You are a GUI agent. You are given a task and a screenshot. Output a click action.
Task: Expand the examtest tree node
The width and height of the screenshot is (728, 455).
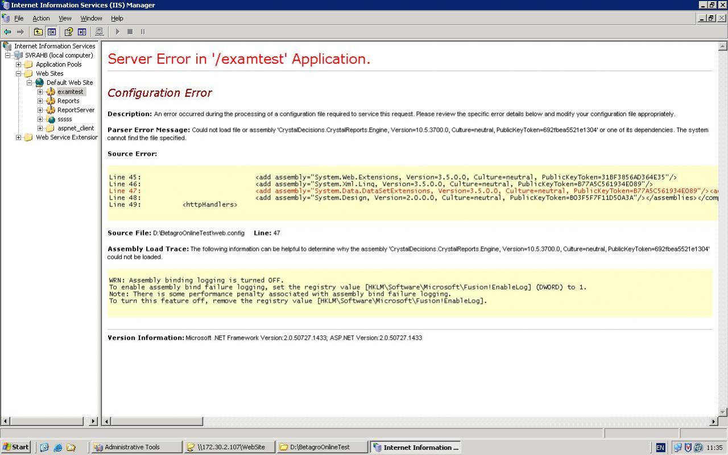tap(40, 92)
